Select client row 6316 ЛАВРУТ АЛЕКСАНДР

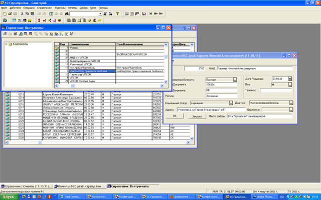click(x=98, y=104)
